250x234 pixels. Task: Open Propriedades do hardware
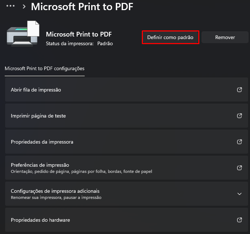[41, 220]
